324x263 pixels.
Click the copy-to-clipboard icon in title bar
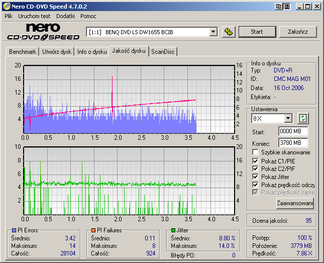tap(278, 7)
